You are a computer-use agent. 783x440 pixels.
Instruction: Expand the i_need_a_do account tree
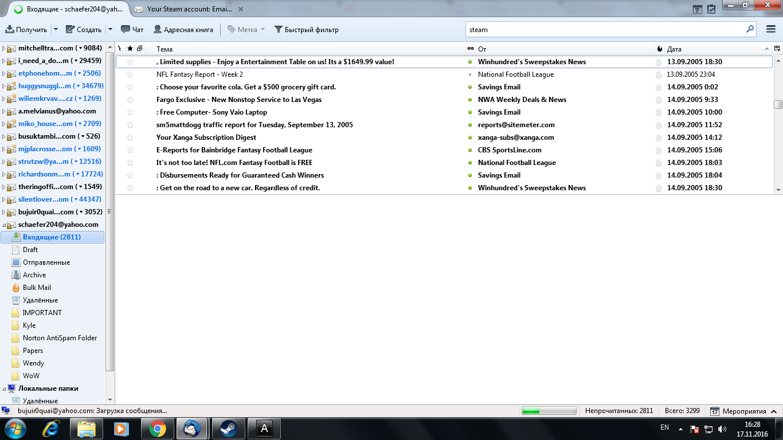[x=3, y=61]
